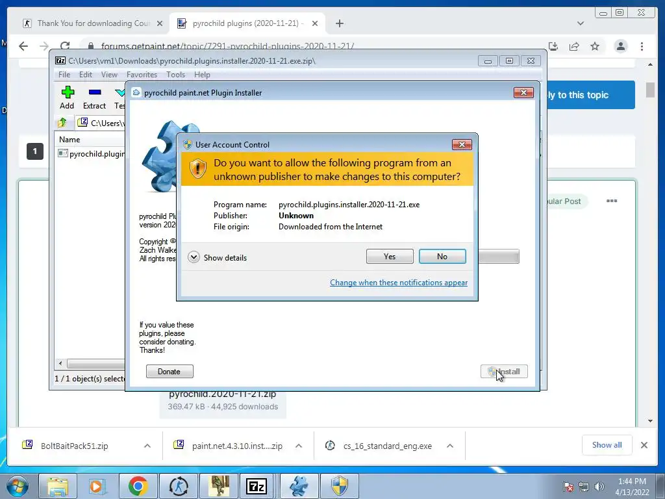Open the View menu in 7-Zip
This screenshot has height=499, width=665.
109,75
